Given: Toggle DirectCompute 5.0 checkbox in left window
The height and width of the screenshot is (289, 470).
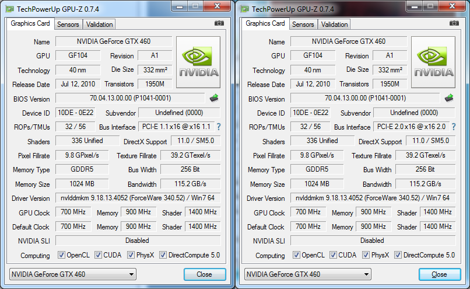Looking at the screenshot, I should pyautogui.click(x=163, y=255).
